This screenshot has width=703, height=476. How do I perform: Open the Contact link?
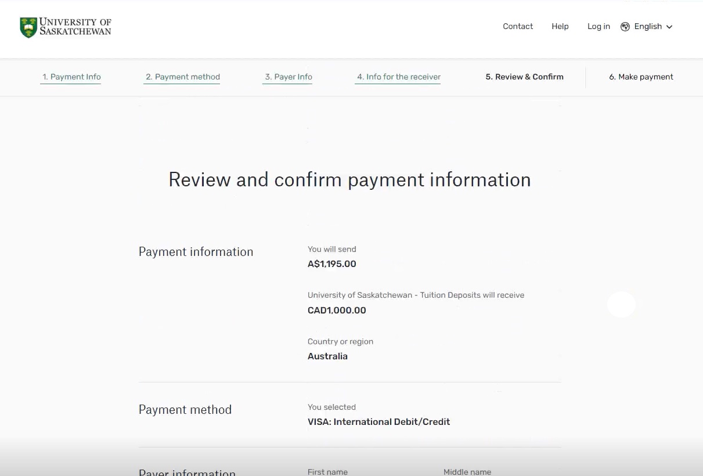tap(518, 27)
